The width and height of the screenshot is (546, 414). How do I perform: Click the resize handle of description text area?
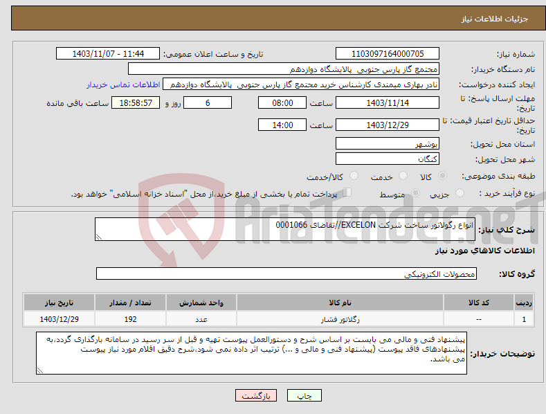[x=99, y=237]
